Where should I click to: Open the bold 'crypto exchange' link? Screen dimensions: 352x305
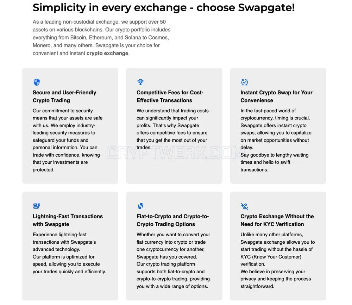click(107, 53)
